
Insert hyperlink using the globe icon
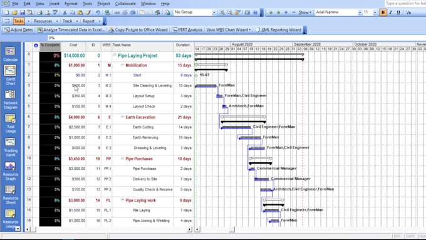coord(107,13)
